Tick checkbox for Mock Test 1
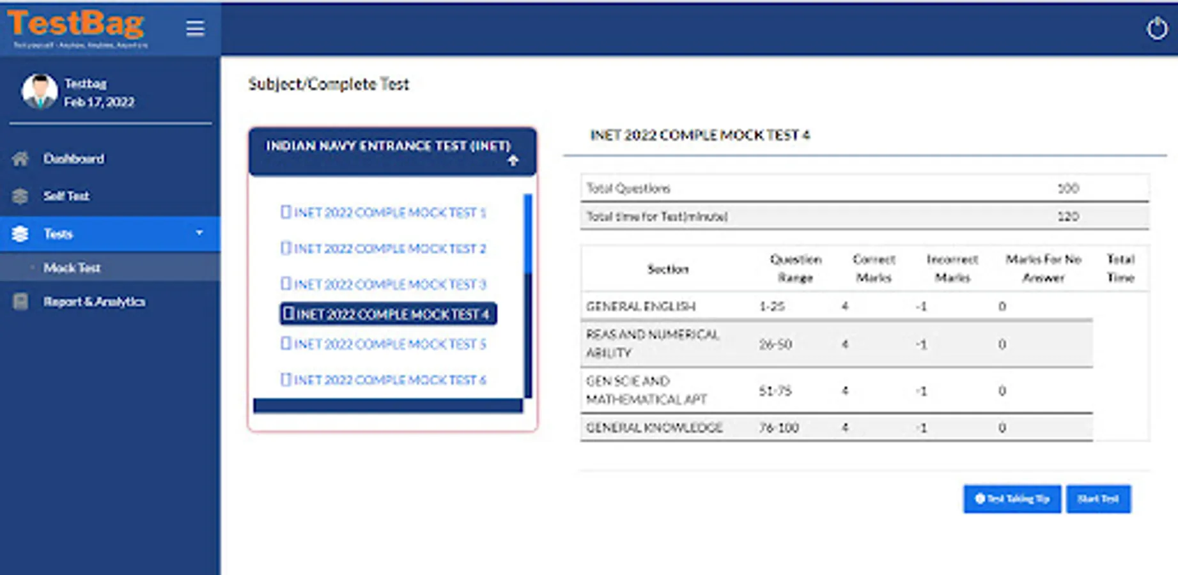1178x575 pixels. [286, 212]
